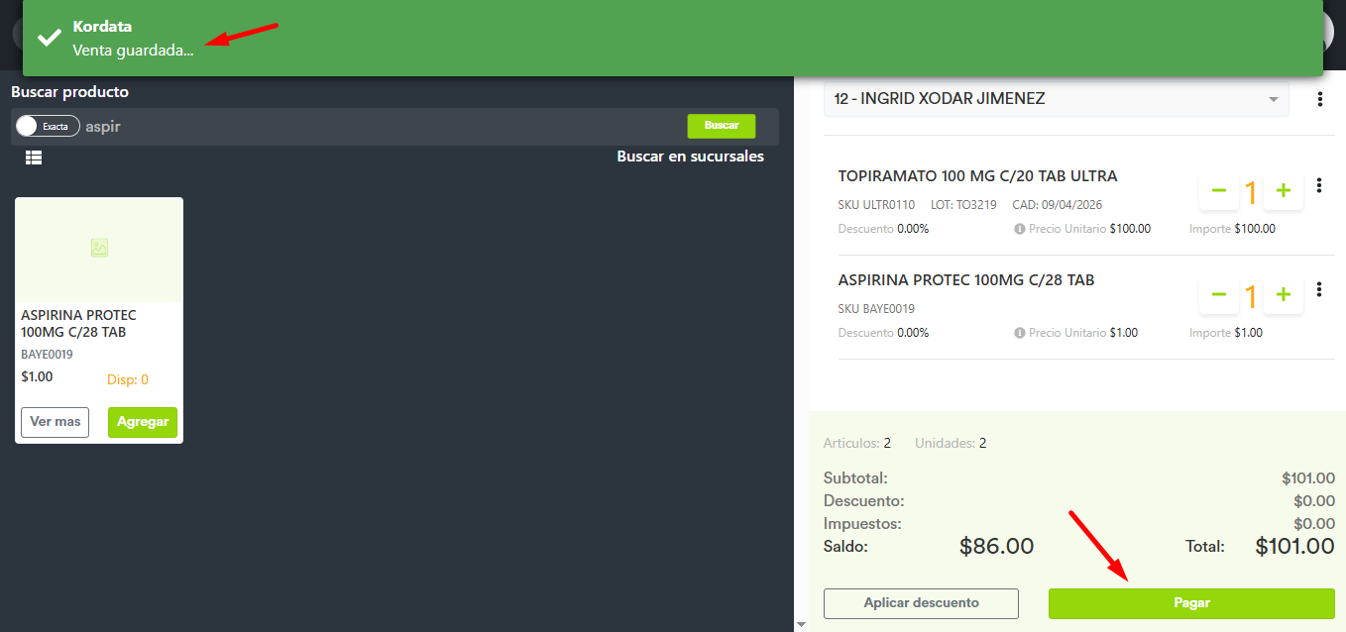Increase ASPIRINA PROTEC quantity with the plus button
This screenshot has height=632, width=1346.
(x=1283, y=295)
